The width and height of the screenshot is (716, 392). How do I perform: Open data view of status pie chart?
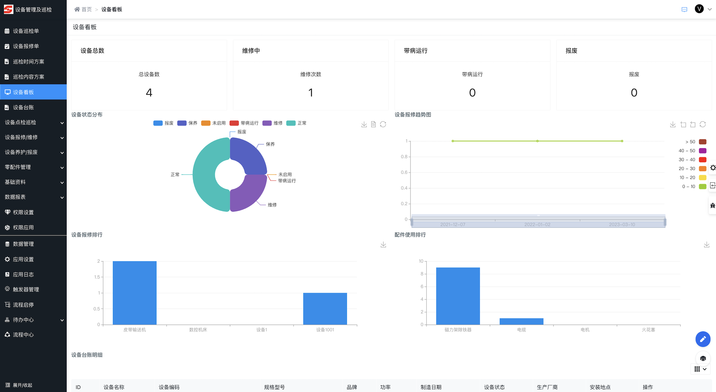tap(373, 124)
